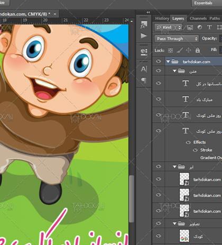The image size is (222, 245).
Task: Hide the ابر group
Action: (x=159, y=166)
